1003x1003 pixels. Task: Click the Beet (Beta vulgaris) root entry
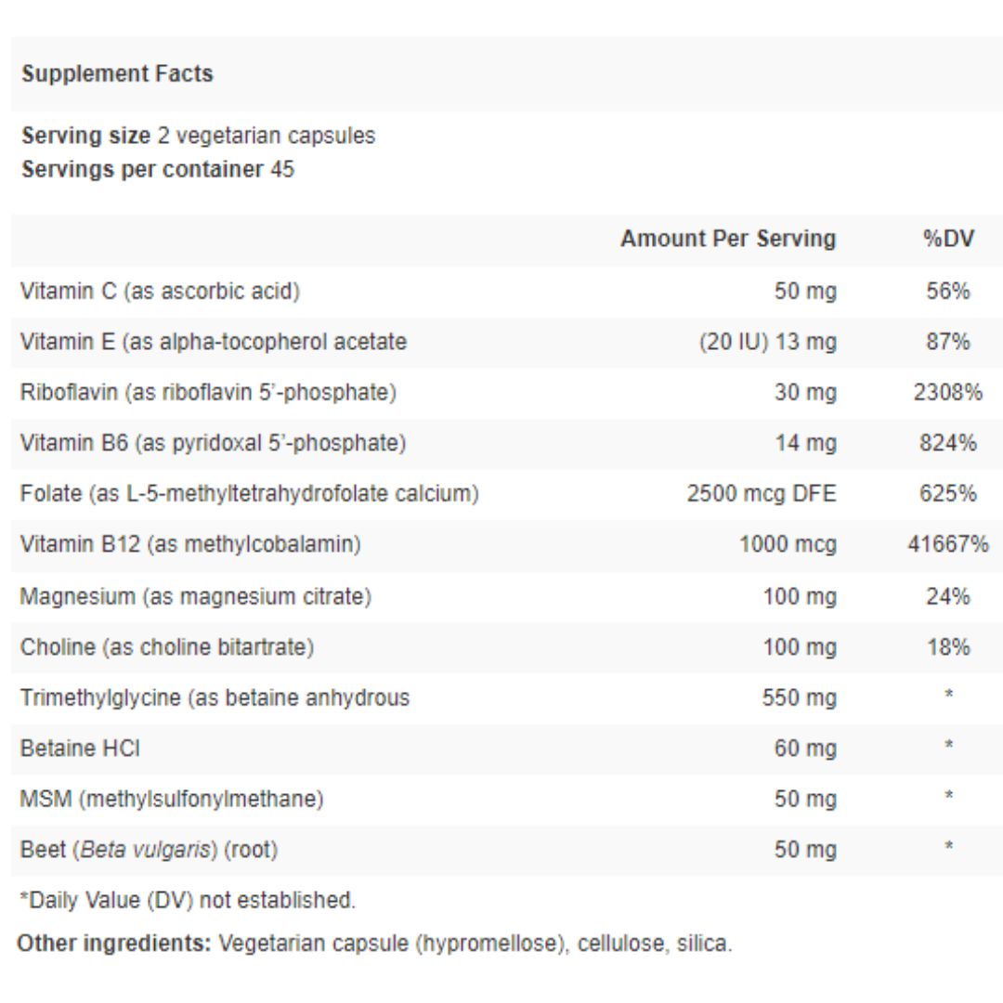click(x=149, y=850)
